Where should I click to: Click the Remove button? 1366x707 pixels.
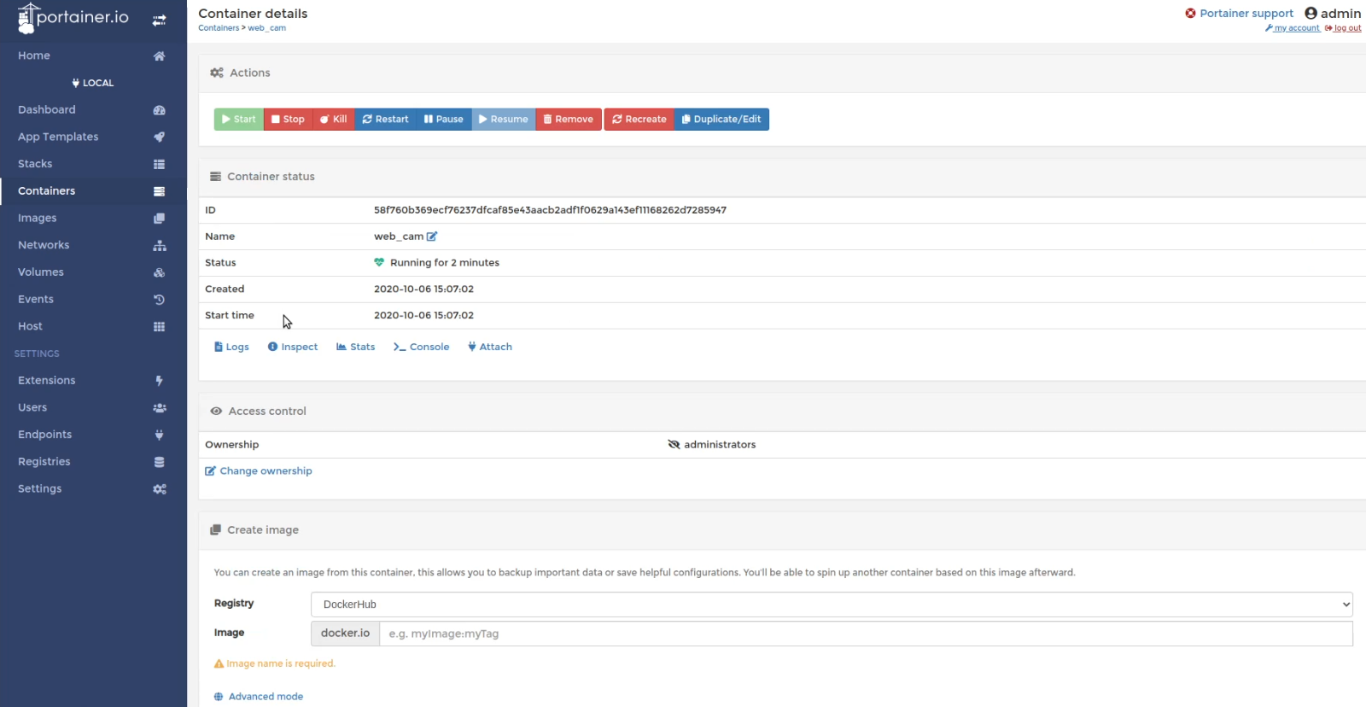(569, 120)
